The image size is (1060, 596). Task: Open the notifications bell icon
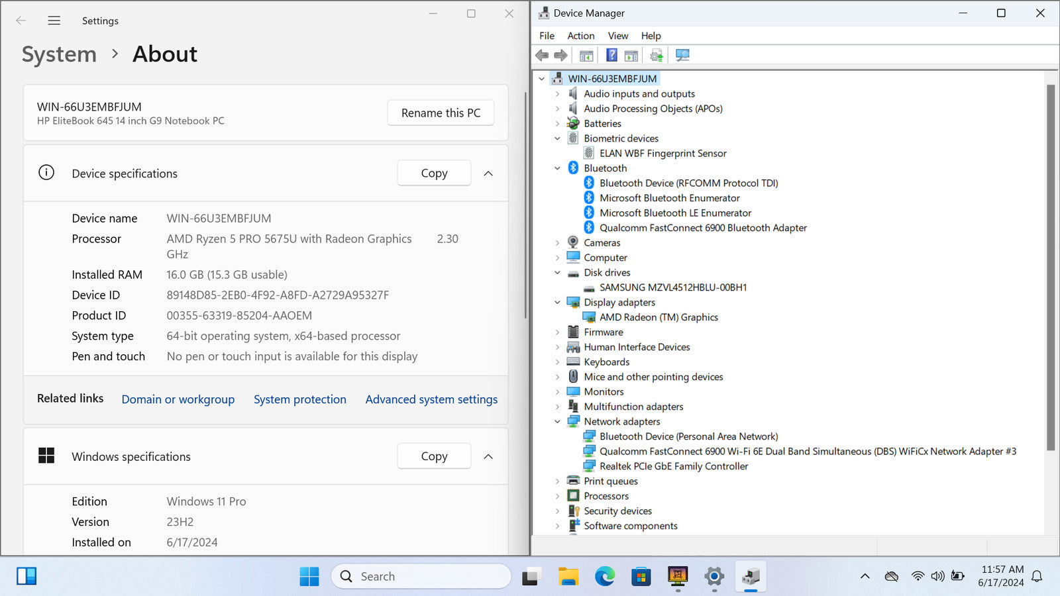tap(1037, 576)
